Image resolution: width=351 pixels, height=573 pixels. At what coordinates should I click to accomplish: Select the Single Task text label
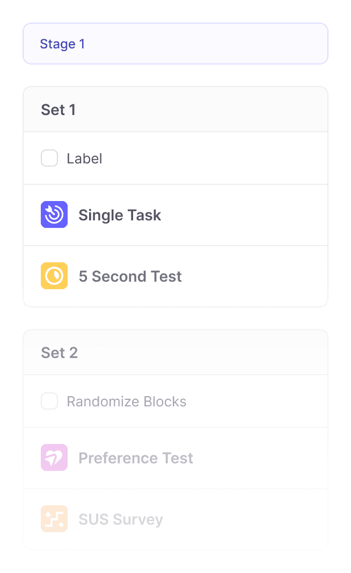[120, 215]
